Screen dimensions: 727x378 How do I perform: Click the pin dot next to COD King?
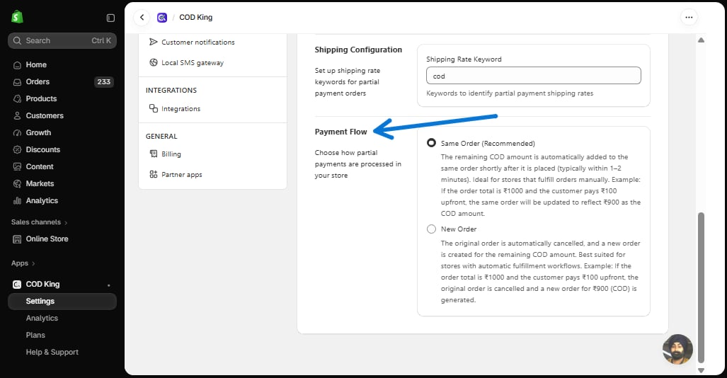click(x=109, y=285)
